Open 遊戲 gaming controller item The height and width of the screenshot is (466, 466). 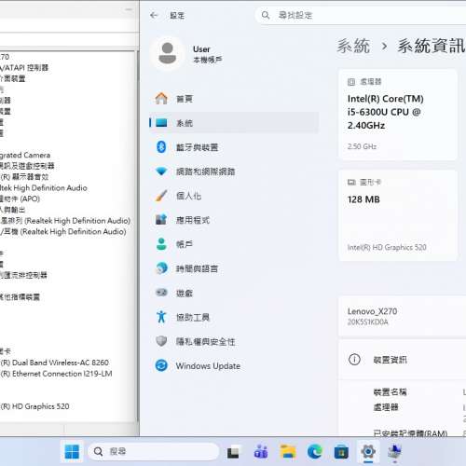(x=234, y=293)
